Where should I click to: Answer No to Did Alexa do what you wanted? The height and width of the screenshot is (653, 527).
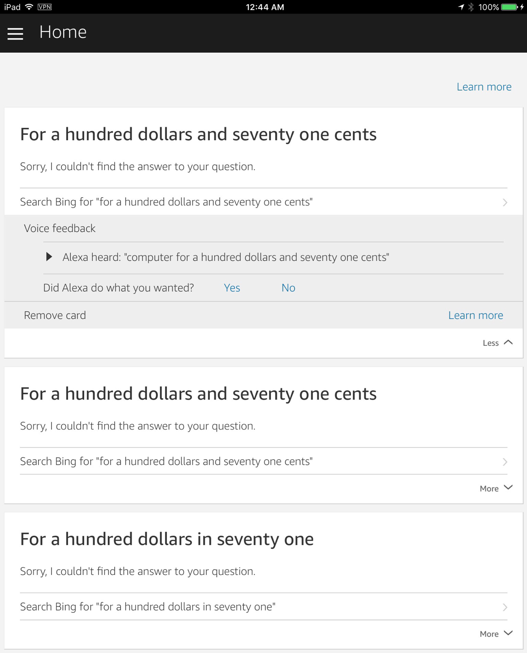click(288, 288)
